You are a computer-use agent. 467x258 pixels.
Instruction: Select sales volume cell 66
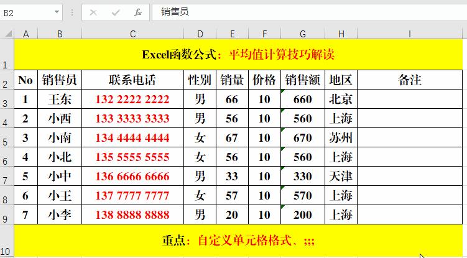click(233, 99)
